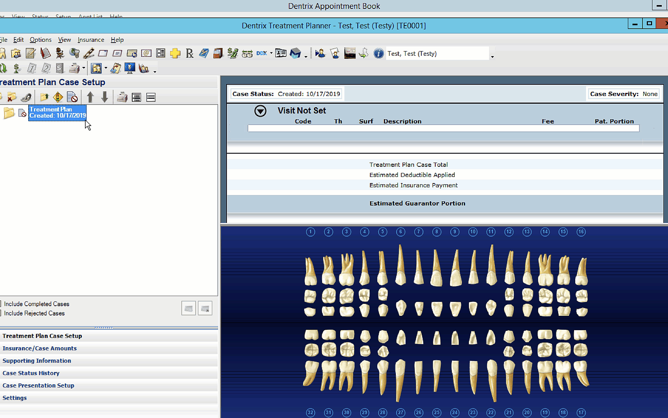Click the DDX lab case icon
This screenshot has height=418, width=668.
coord(262,53)
